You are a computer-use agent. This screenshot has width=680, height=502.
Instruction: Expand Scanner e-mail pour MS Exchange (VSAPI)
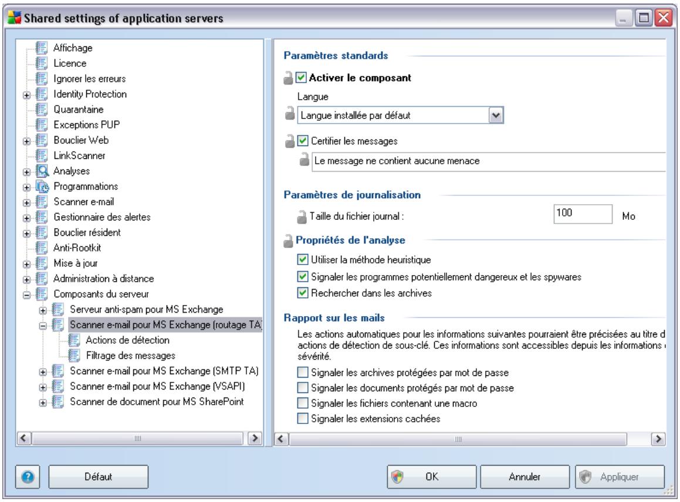pos(43,387)
